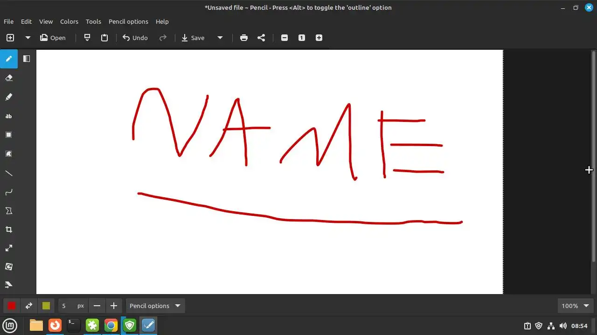Open the shield icon in system tray
The height and width of the screenshot is (335, 597).
539,326
